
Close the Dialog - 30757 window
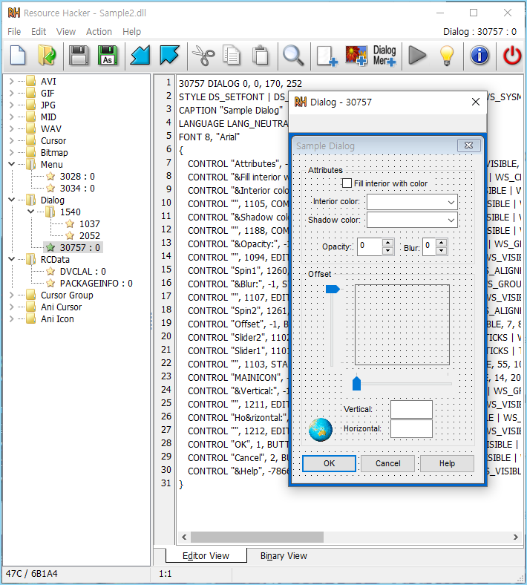pos(476,102)
